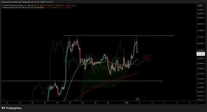
Task: Click the yellow 84,429.3 indicator value
Action: [x=40, y=8]
